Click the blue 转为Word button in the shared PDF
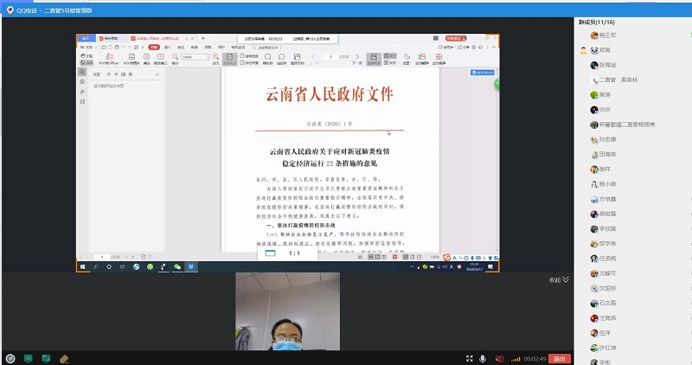692x365 pixels. pos(480,74)
